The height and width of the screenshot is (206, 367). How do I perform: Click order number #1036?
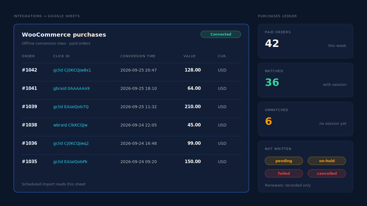pyautogui.click(x=30, y=143)
